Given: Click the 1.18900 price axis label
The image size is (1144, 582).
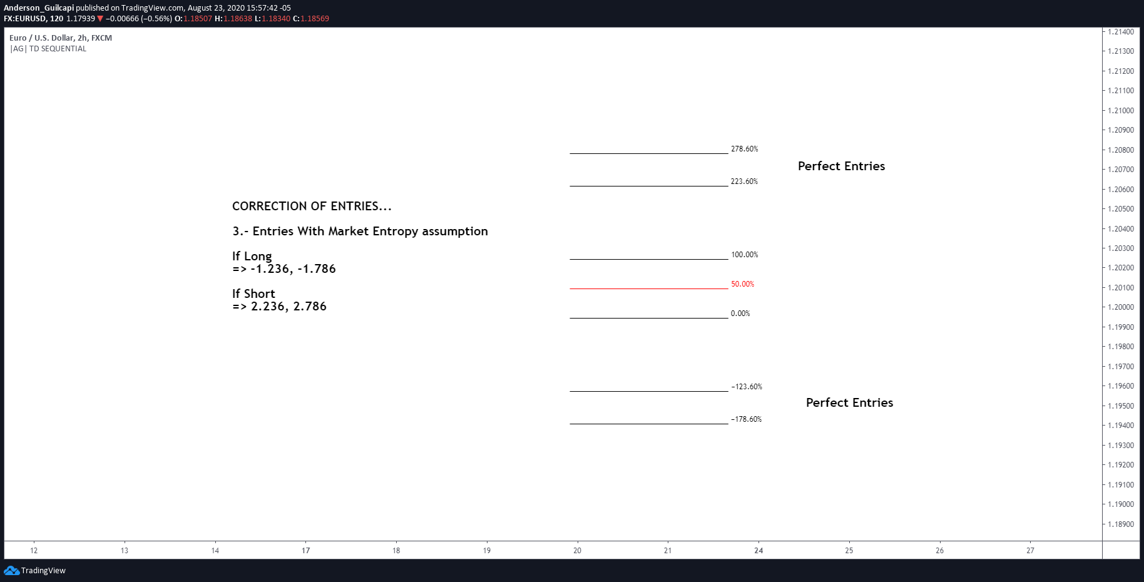Looking at the screenshot, I should 1120,524.
